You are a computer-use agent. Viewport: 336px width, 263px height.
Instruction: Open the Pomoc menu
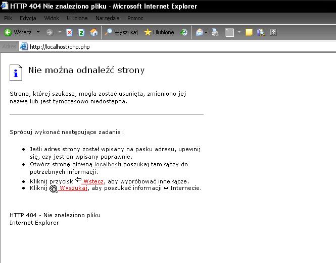(x=135, y=18)
